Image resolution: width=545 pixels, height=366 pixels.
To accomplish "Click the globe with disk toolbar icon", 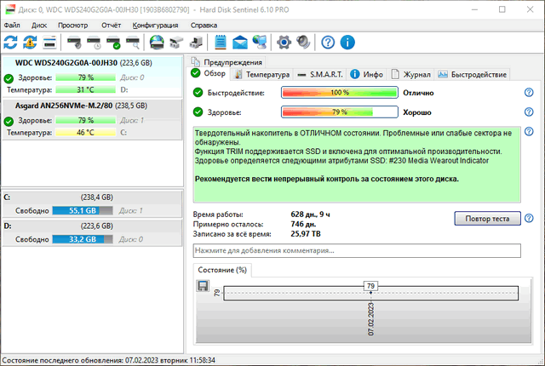I will [x=157, y=43].
